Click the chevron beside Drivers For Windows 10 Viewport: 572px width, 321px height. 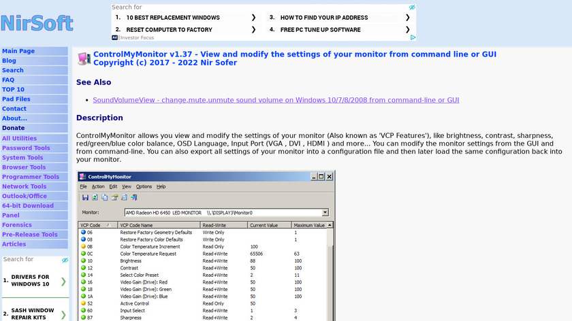pyautogui.click(x=63, y=281)
